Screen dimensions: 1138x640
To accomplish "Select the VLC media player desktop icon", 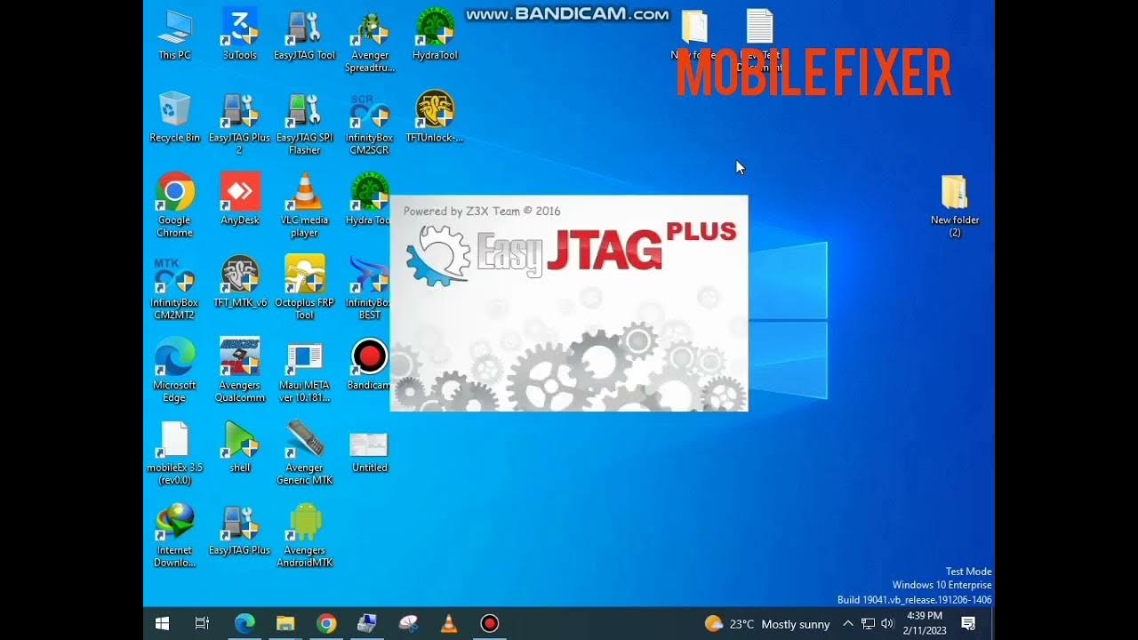I will coord(304,204).
